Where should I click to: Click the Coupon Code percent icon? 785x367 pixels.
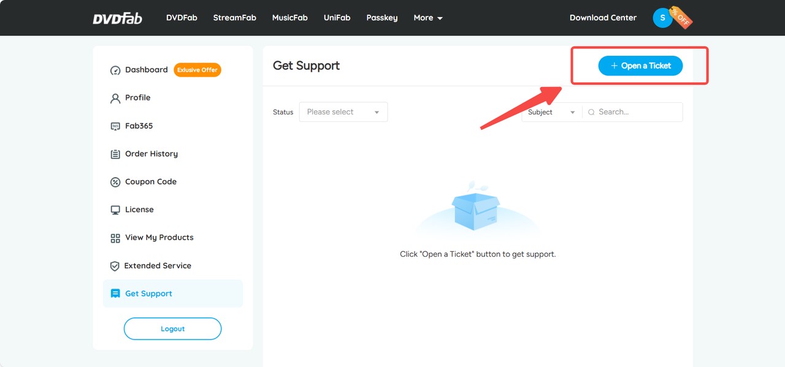pyautogui.click(x=115, y=182)
